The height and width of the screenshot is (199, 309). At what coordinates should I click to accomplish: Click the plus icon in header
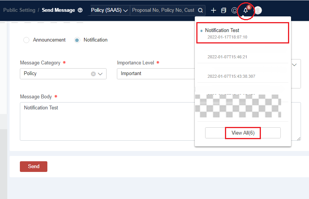[x=214, y=10]
